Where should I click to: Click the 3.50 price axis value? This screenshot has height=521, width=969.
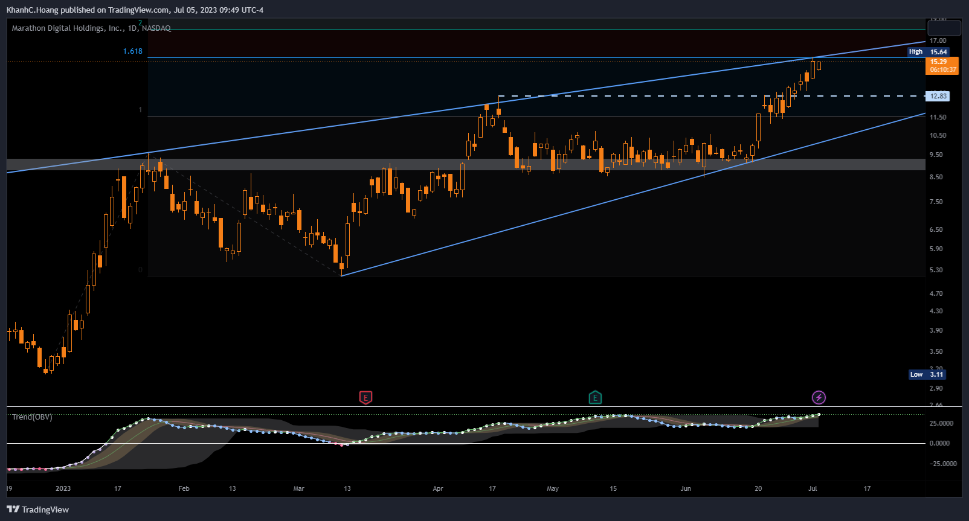[936, 351]
